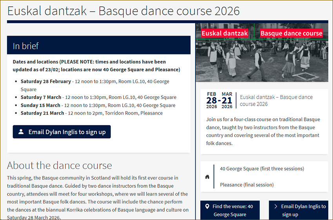Click the Pleasance (final session) venue text
Image resolution: width=333 pixels, height=220 pixels.
tap(246, 185)
